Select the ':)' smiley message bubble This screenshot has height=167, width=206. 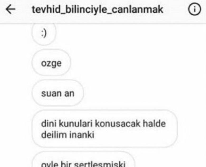44,34
